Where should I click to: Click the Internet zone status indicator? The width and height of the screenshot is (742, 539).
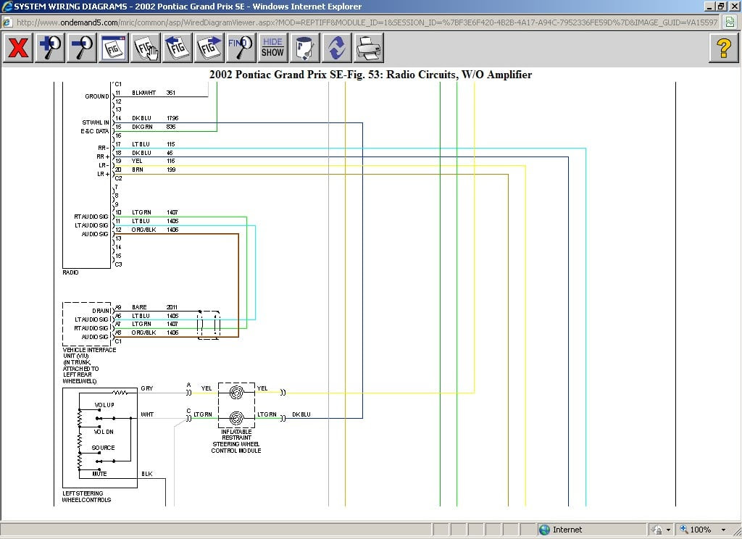(x=561, y=530)
